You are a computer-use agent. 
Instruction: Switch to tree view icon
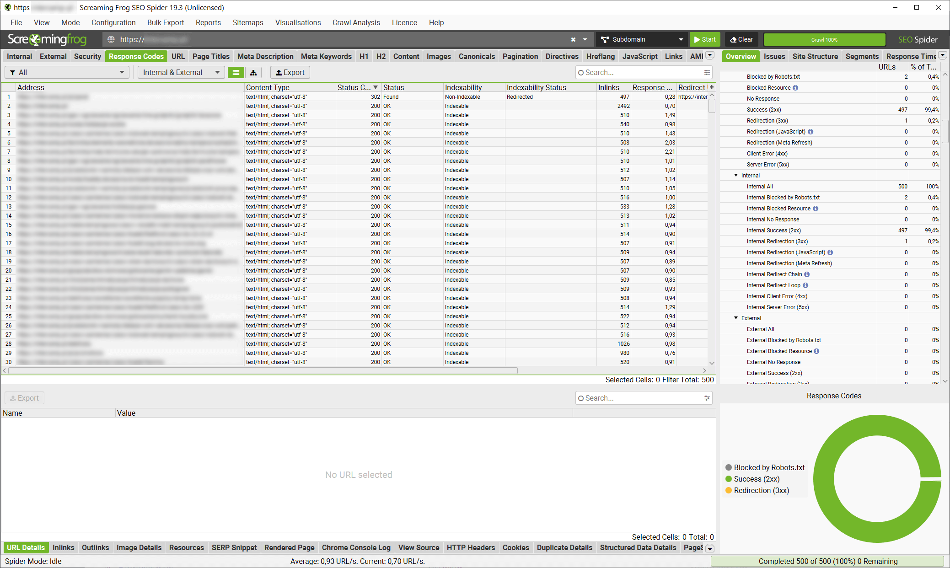(253, 73)
